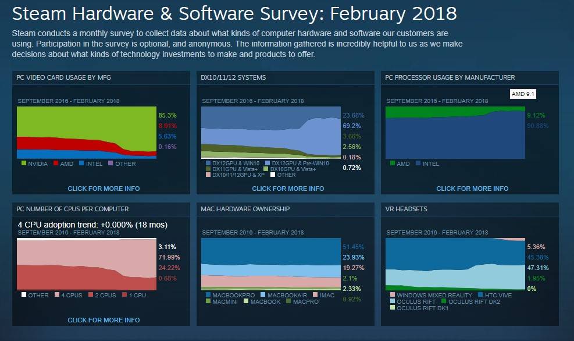Select the IMAC legend swatch
This screenshot has height=341, width=574.
coord(316,294)
